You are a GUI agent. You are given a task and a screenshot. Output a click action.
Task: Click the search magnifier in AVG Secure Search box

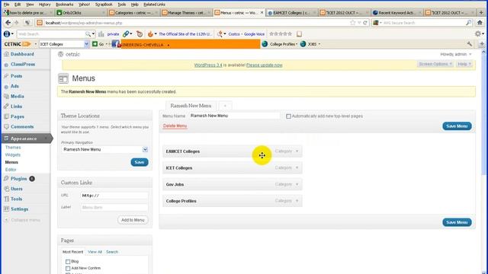click(x=468, y=23)
